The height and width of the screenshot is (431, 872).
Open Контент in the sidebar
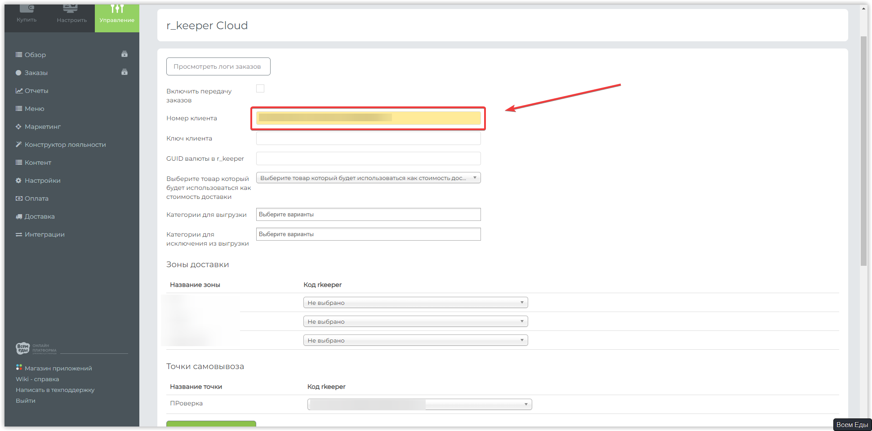38,163
